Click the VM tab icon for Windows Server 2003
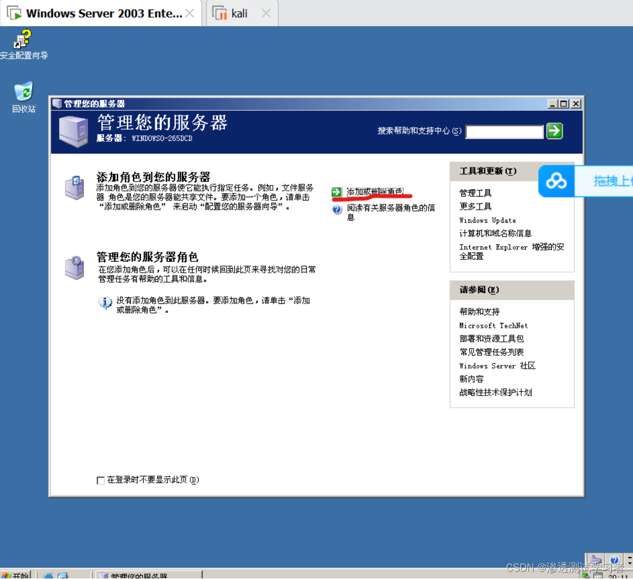The image size is (633, 579). 14,13
